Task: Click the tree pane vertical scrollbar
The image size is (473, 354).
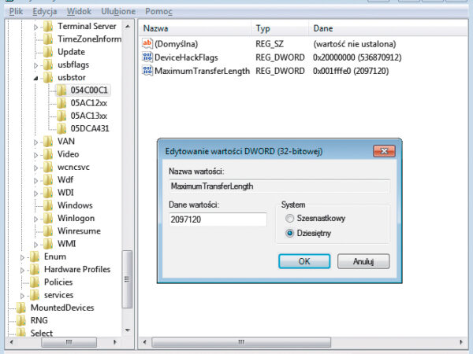Action: pyautogui.click(x=128, y=157)
